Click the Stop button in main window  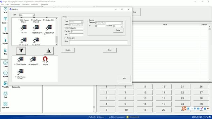coord(136,12)
